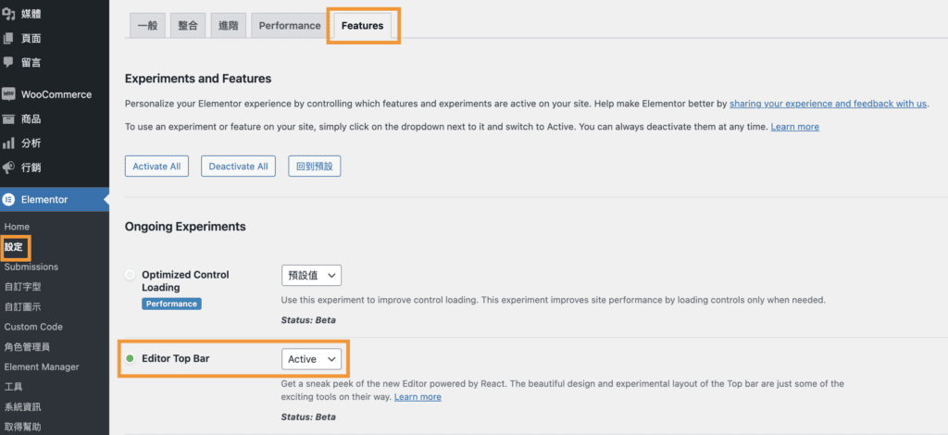Follow the sharing your experience and feedback link
The image size is (948, 435).
(828, 104)
